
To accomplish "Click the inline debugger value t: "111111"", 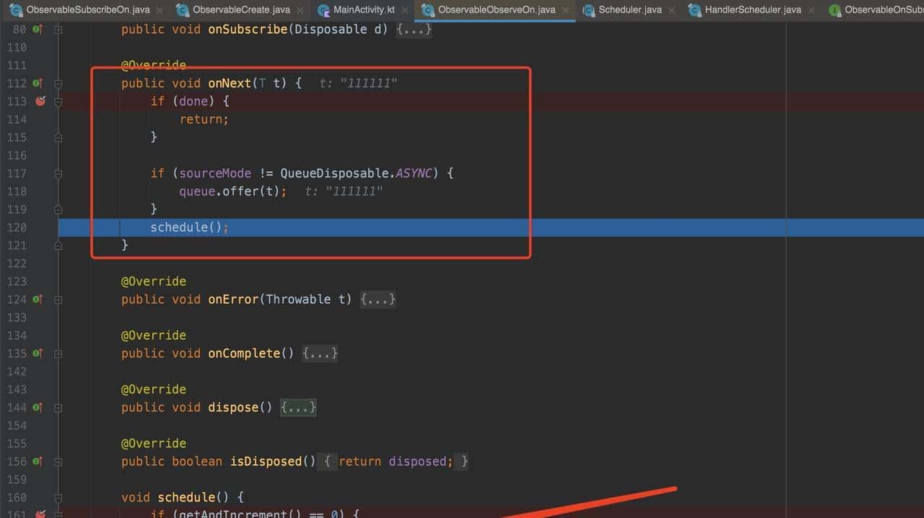I will click(357, 83).
